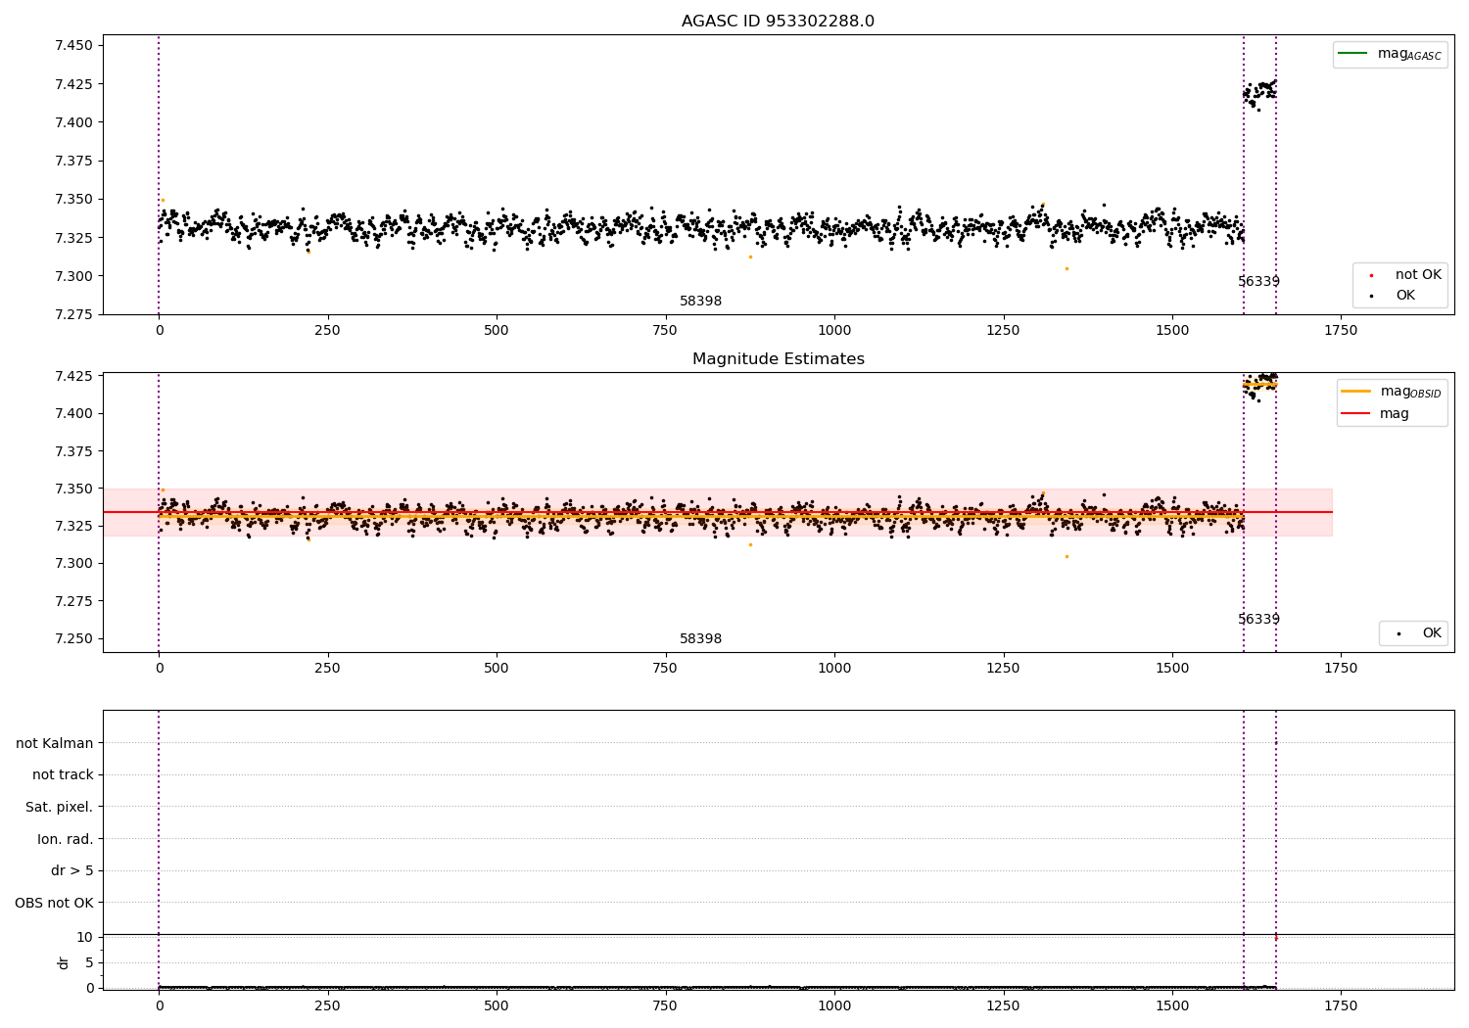Click the 1750 x-axis tick in bottom plot
This screenshot has height=1028, width=1469.
[1341, 1005]
